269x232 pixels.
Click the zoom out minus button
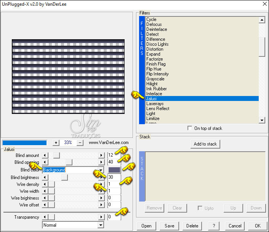point(80,142)
